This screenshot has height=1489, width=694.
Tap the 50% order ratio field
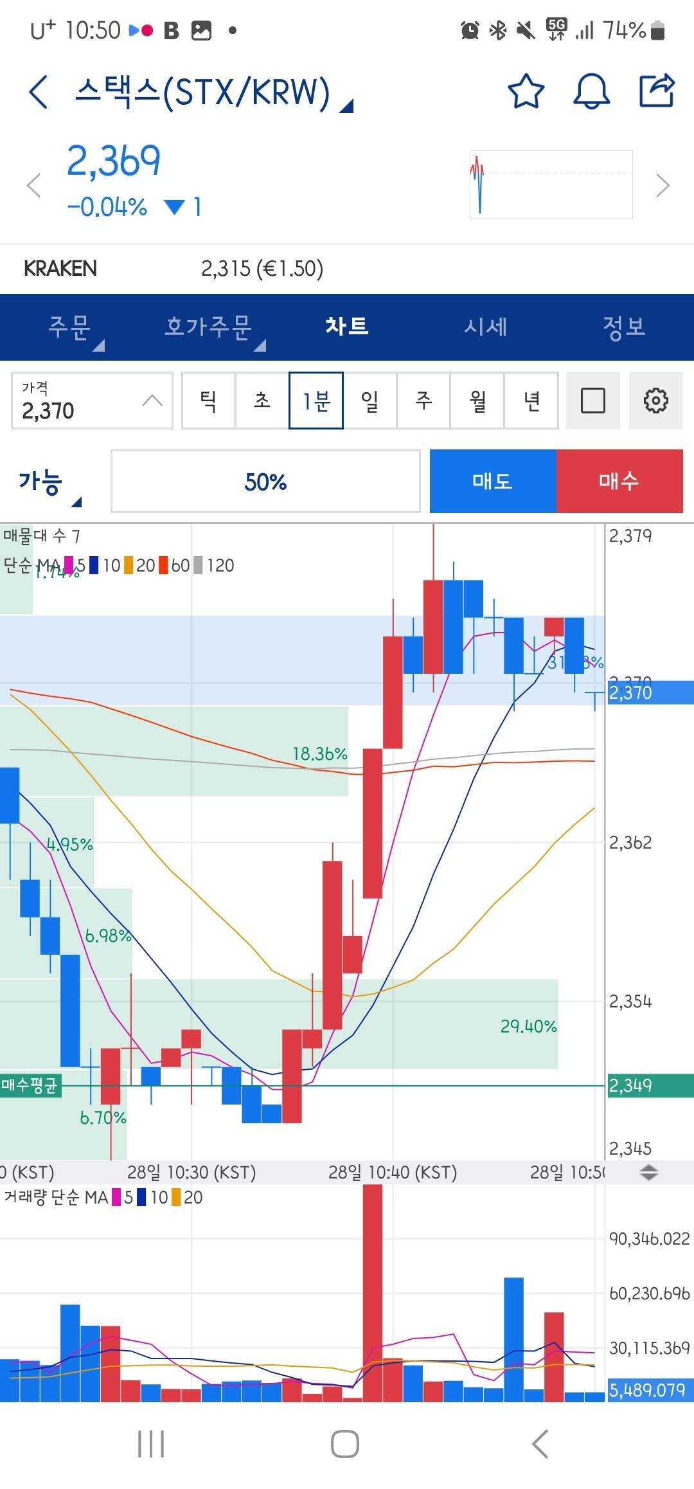click(265, 482)
